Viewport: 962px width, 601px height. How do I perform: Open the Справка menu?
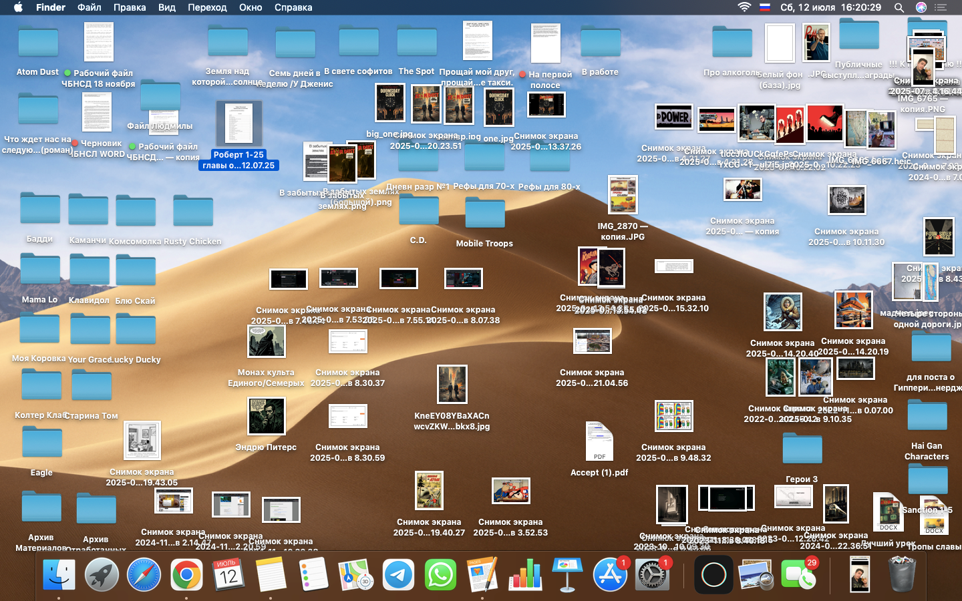tap(293, 7)
